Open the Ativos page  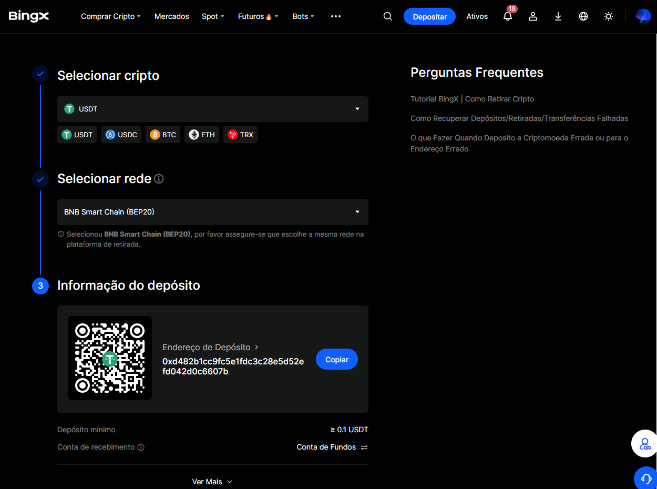pyautogui.click(x=477, y=16)
